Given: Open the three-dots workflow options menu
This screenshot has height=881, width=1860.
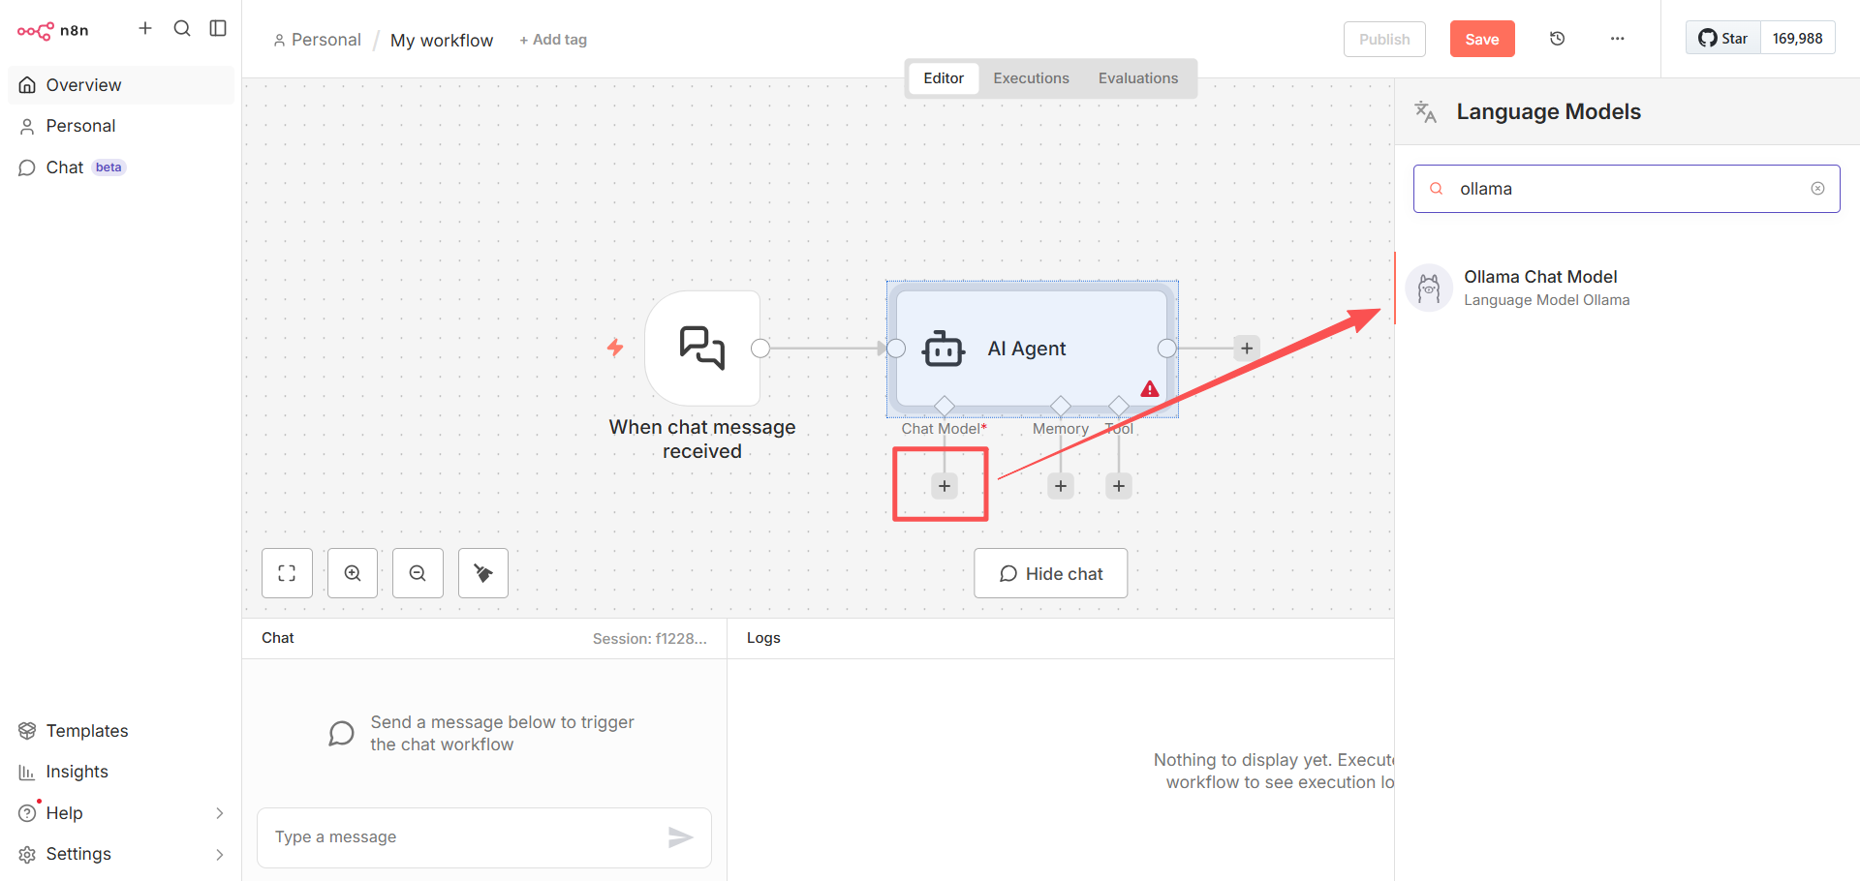Looking at the screenshot, I should coord(1617,39).
